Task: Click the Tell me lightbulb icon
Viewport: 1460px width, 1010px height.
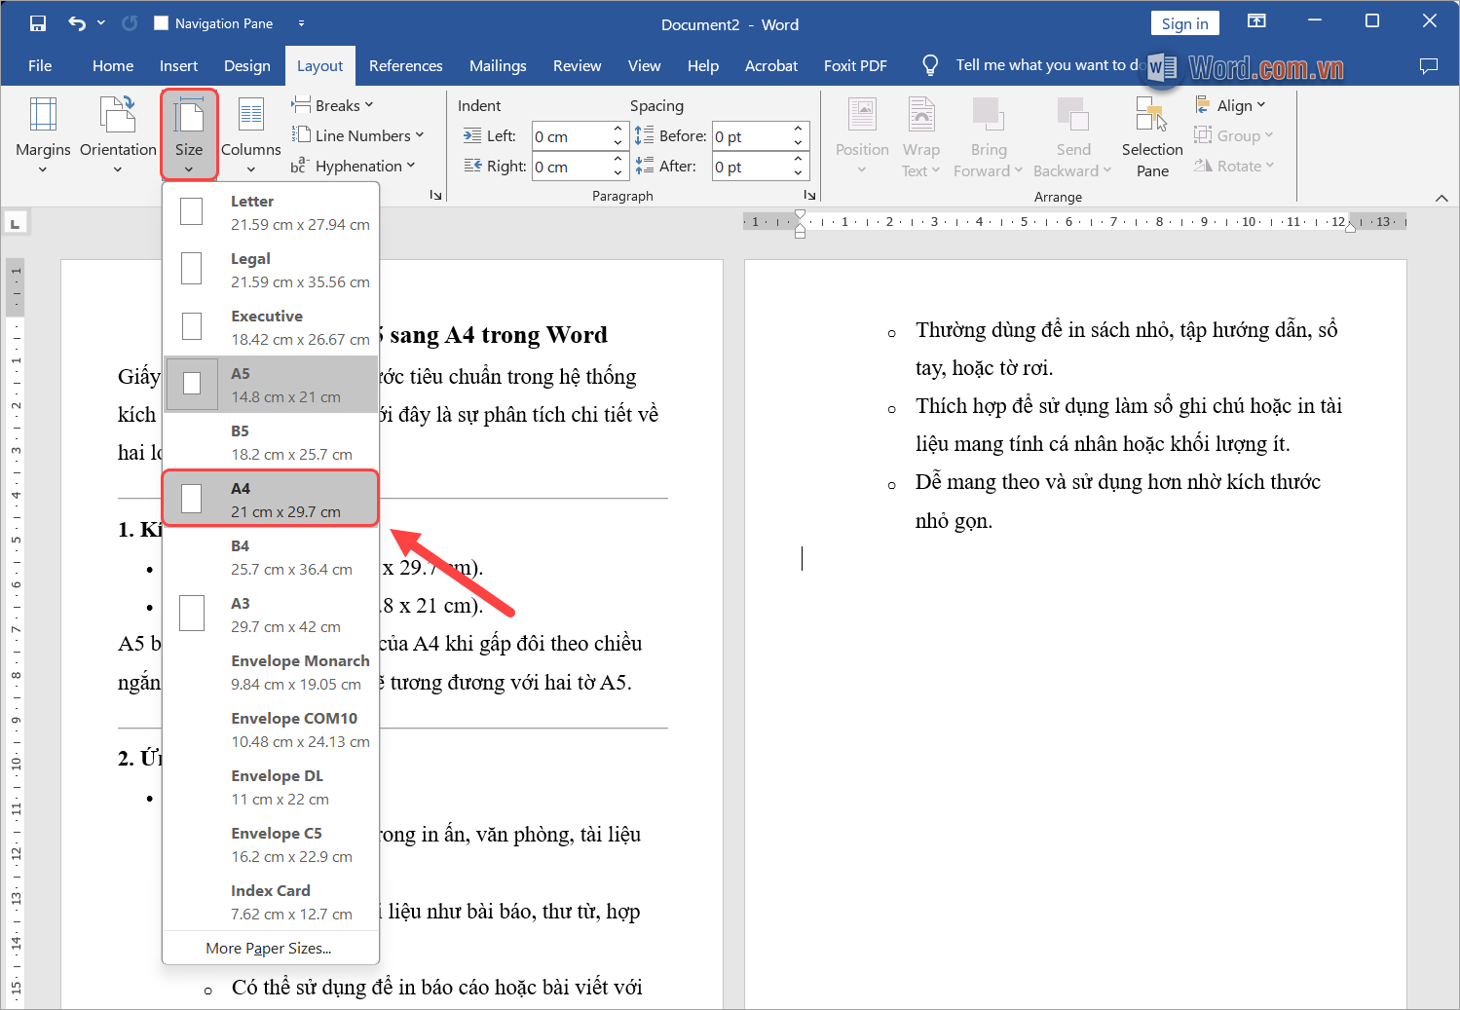Action: tap(930, 65)
